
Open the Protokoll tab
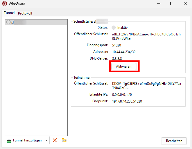(25, 13)
